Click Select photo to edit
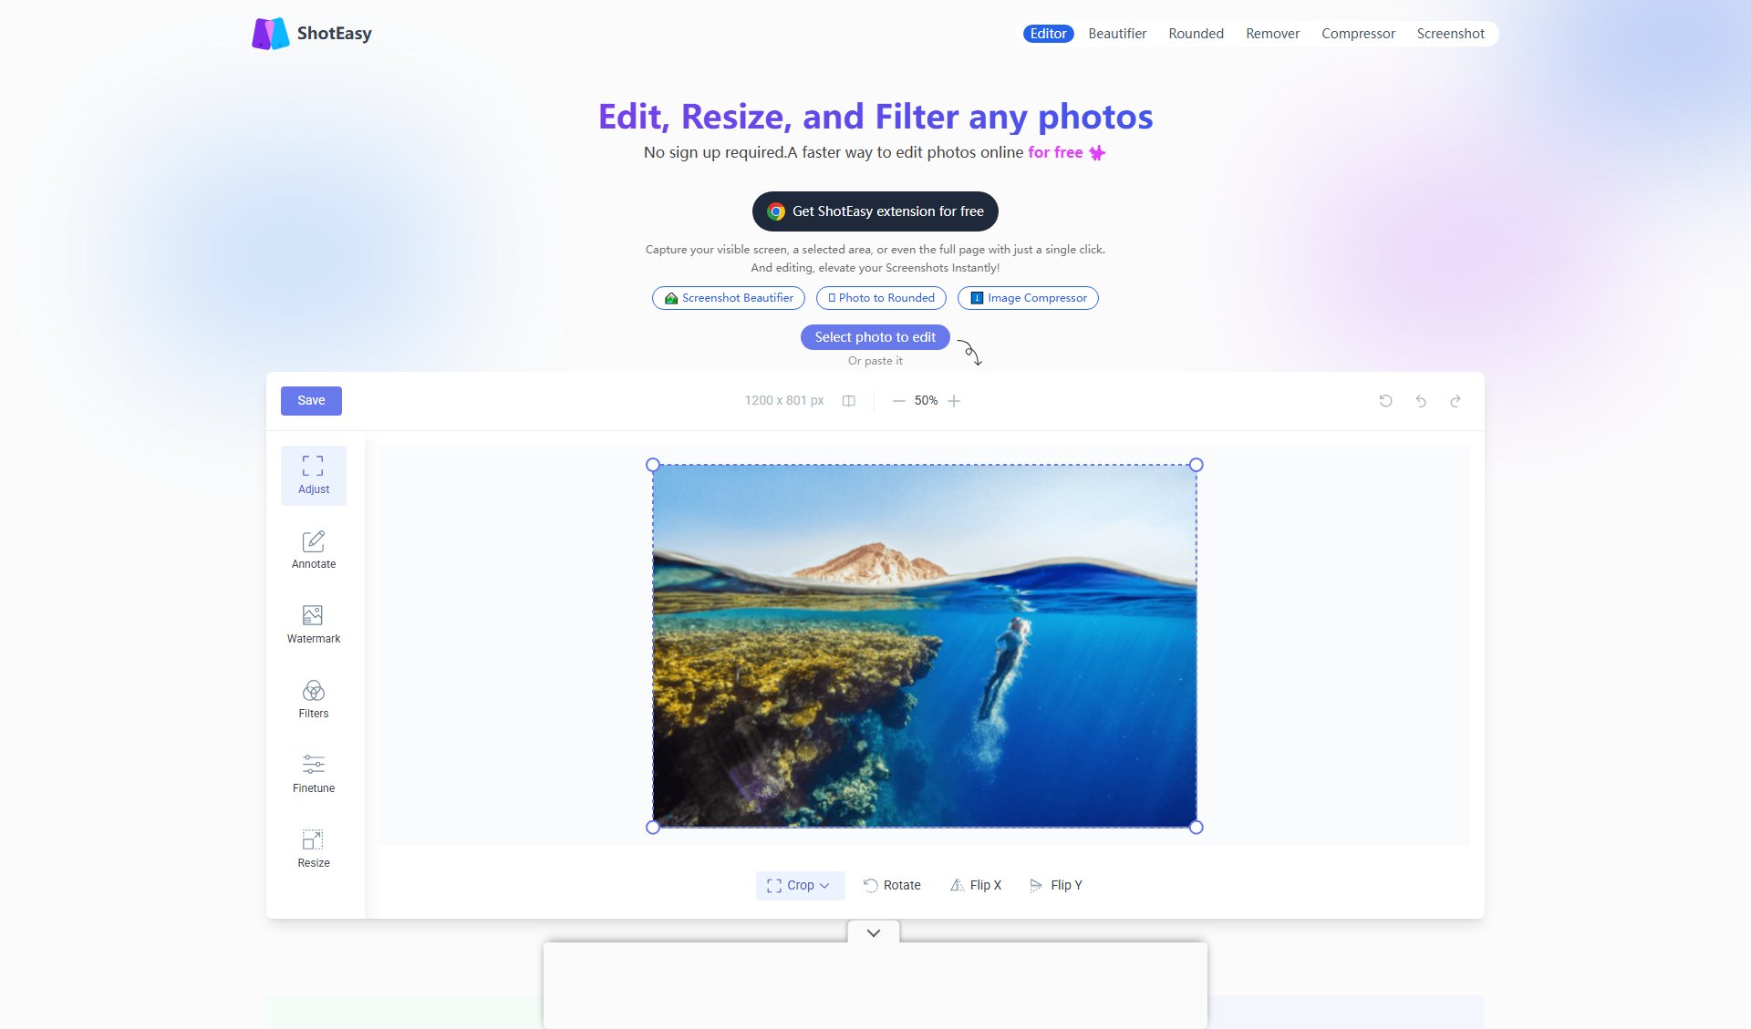This screenshot has width=1751, height=1029. coord(875,336)
